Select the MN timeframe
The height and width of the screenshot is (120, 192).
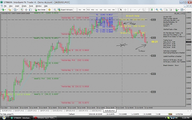pyautogui.click(x=114, y=10)
